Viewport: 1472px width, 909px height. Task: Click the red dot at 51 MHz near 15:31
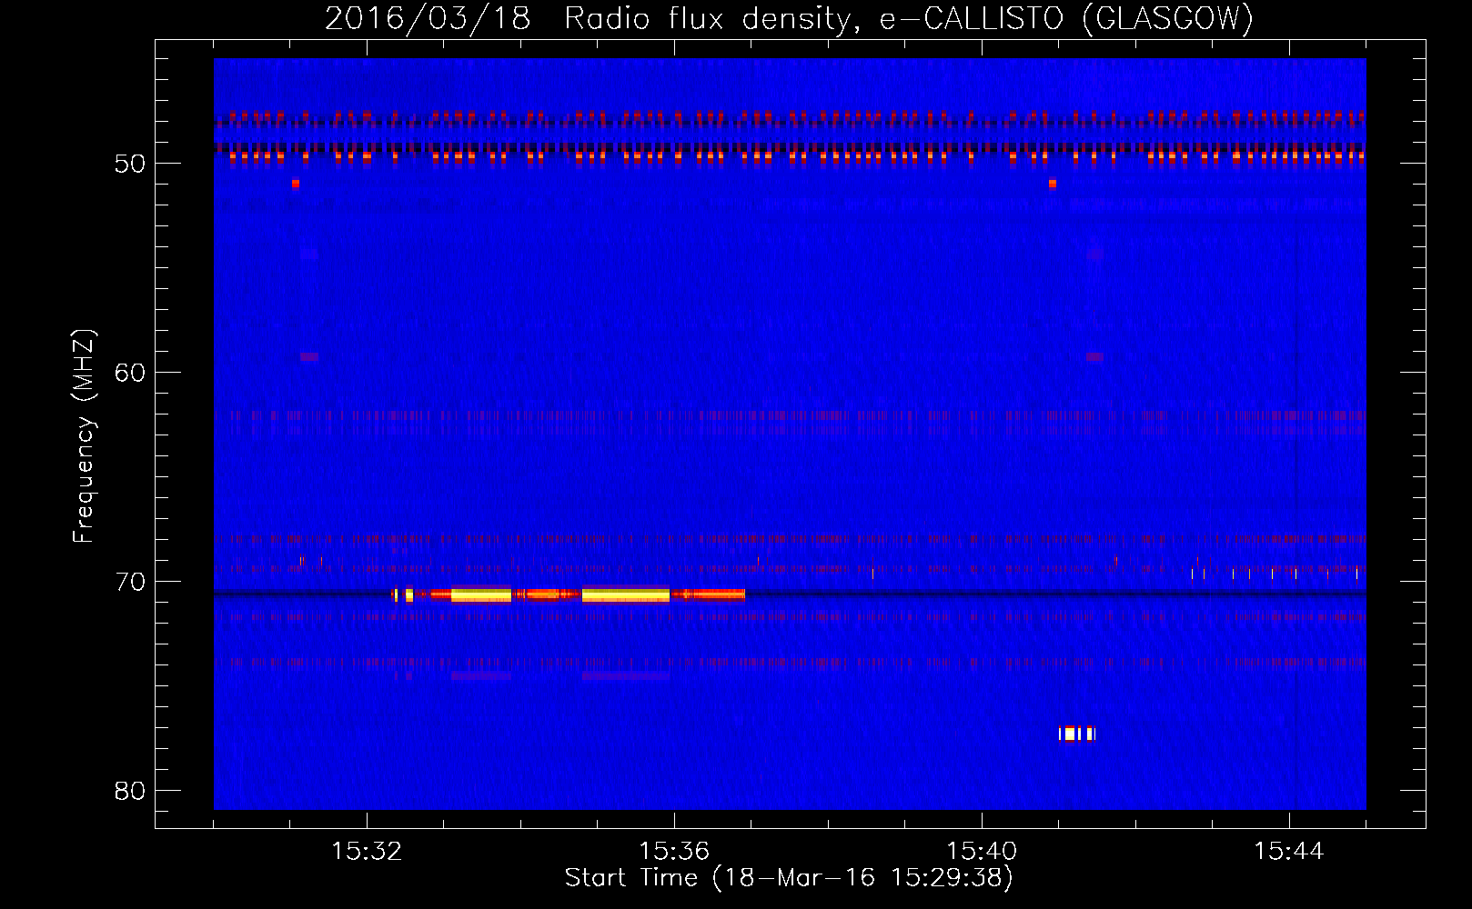click(x=296, y=184)
